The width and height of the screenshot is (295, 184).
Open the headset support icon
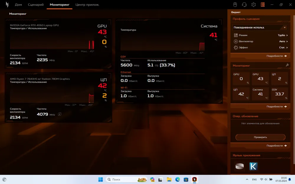[244, 4]
